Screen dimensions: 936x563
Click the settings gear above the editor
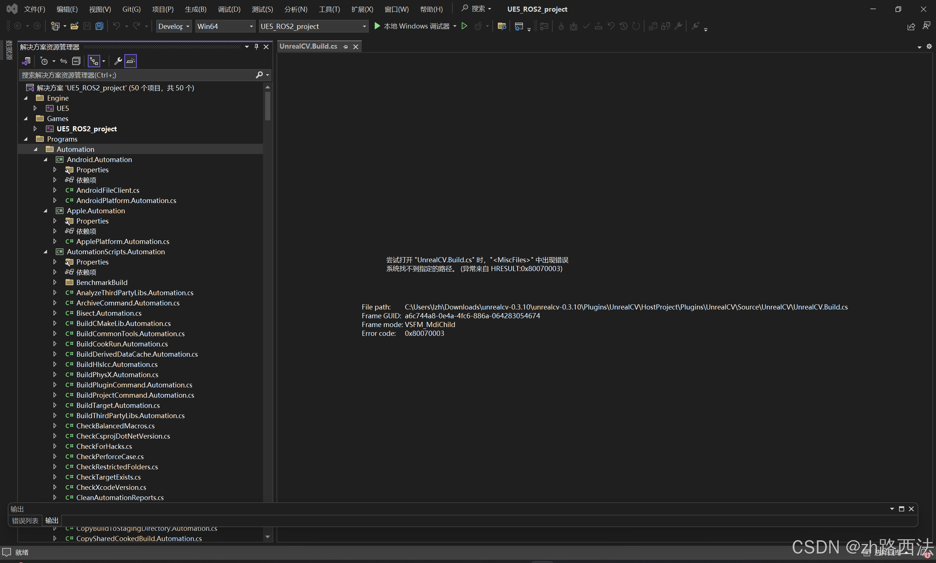click(929, 46)
